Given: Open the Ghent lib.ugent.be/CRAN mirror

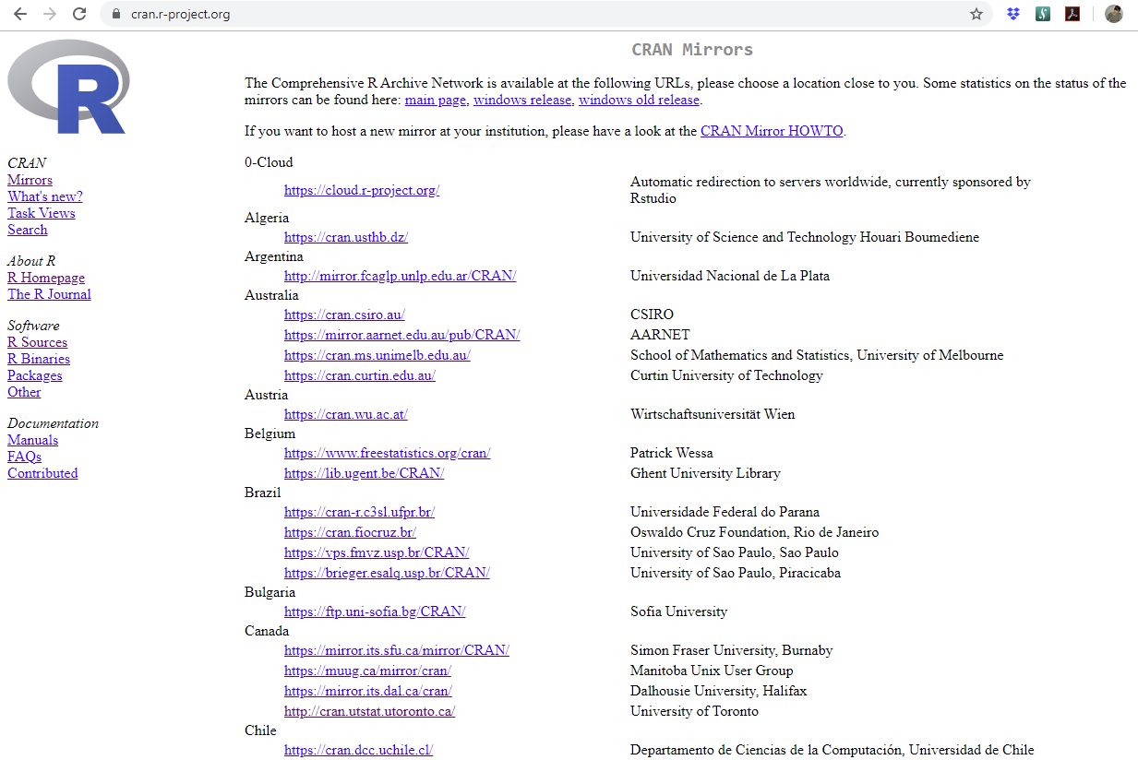Looking at the screenshot, I should (365, 473).
